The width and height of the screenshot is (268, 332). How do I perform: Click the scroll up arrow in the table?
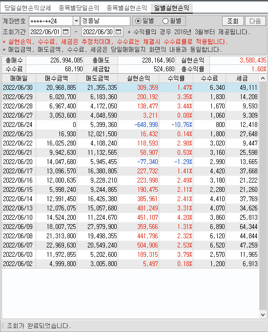(x=263, y=78)
